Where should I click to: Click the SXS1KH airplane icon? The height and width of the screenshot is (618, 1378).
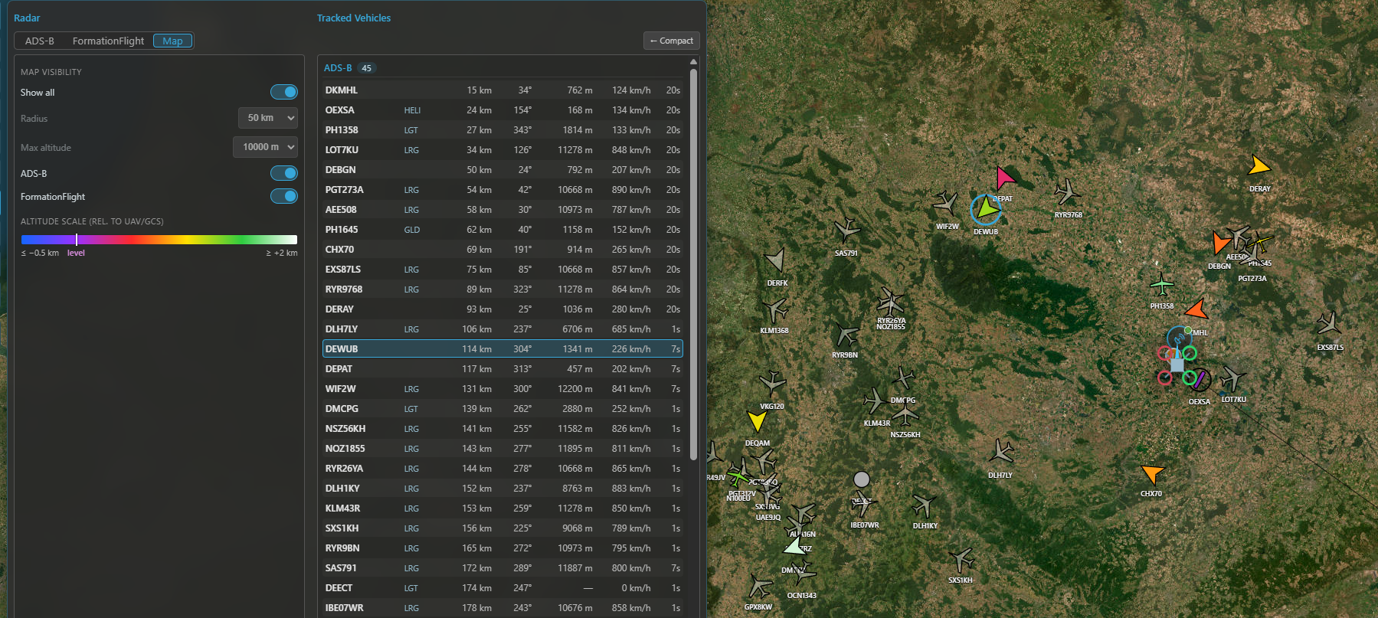tap(961, 560)
